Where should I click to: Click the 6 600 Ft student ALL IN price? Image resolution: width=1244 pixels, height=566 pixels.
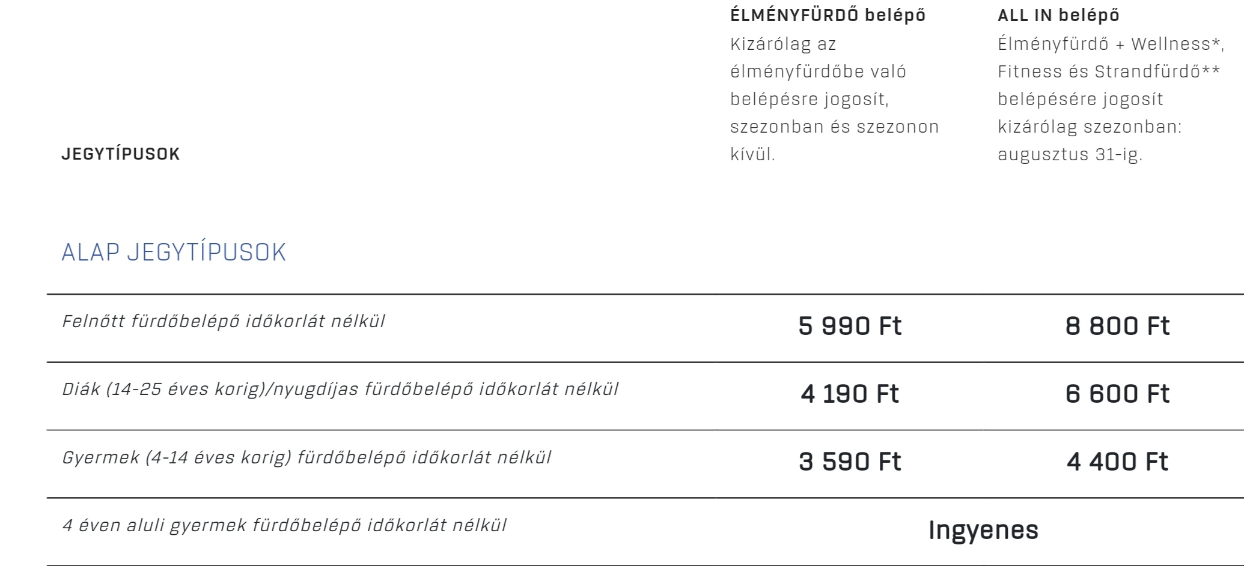tap(1117, 394)
